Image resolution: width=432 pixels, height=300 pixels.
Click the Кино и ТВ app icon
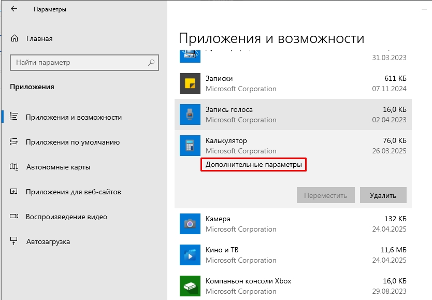[x=190, y=255]
